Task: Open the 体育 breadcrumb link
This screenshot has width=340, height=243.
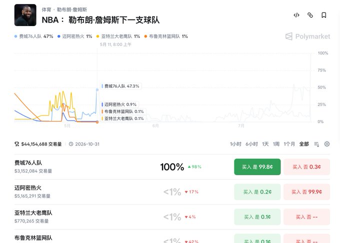Action: (x=46, y=9)
